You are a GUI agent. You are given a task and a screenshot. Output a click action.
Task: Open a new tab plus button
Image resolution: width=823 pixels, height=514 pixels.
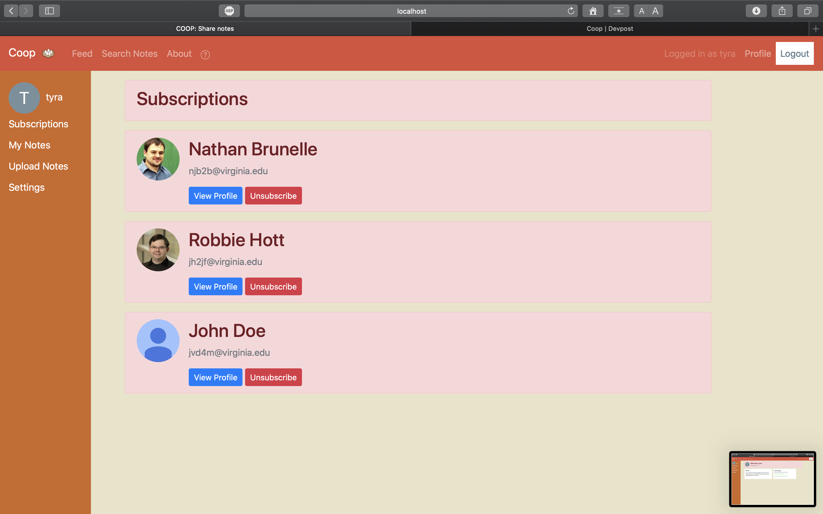[x=816, y=29]
